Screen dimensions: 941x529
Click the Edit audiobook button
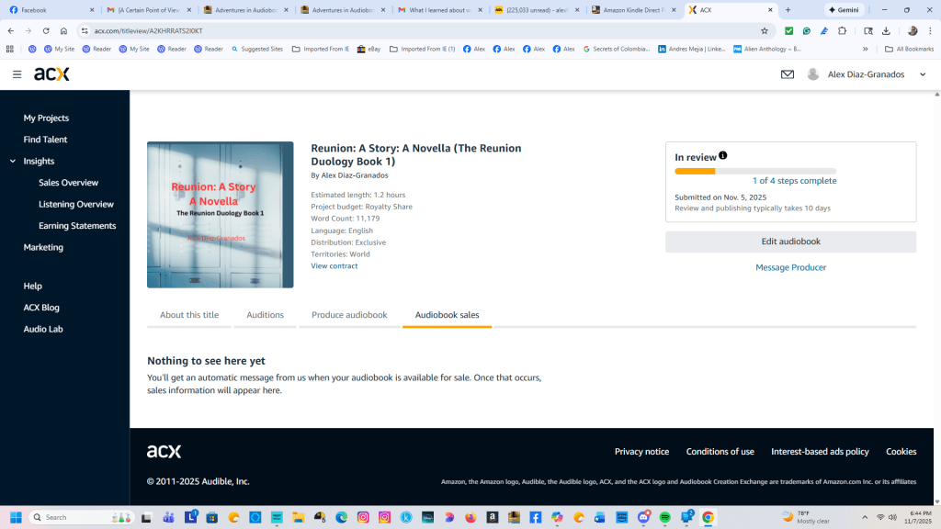(x=790, y=242)
